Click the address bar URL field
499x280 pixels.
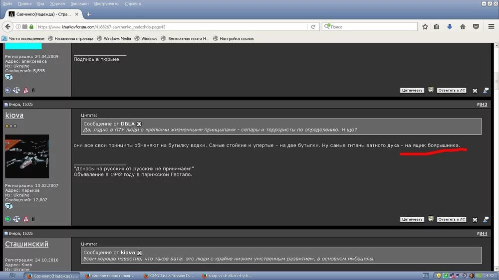pyautogui.click(x=172, y=27)
